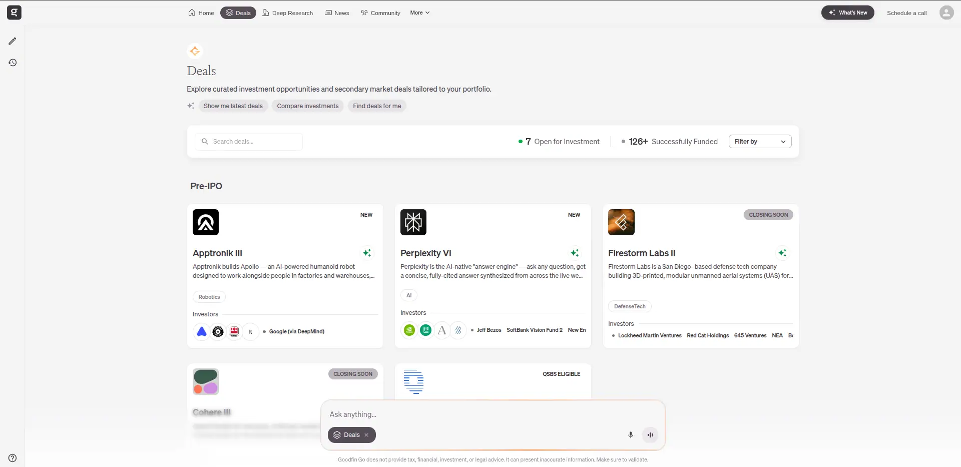Click Red Cat Holdings investor name

click(x=708, y=335)
